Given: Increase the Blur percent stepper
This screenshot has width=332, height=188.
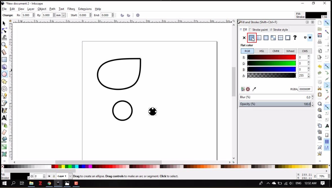Looking at the screenshot, I should point(313,96).
